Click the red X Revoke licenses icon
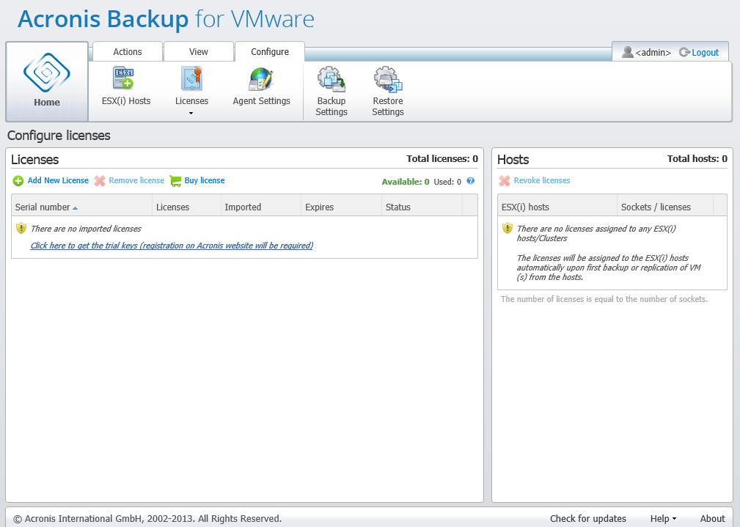Viewport: 740px width, 527px height. [505, 181]
